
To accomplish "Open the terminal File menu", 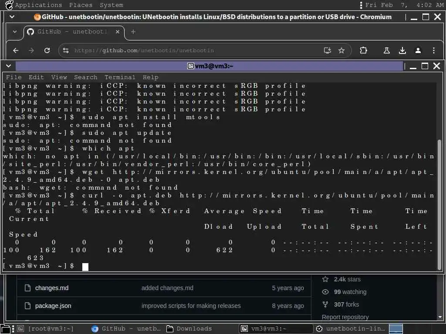I will click(14, 77).
